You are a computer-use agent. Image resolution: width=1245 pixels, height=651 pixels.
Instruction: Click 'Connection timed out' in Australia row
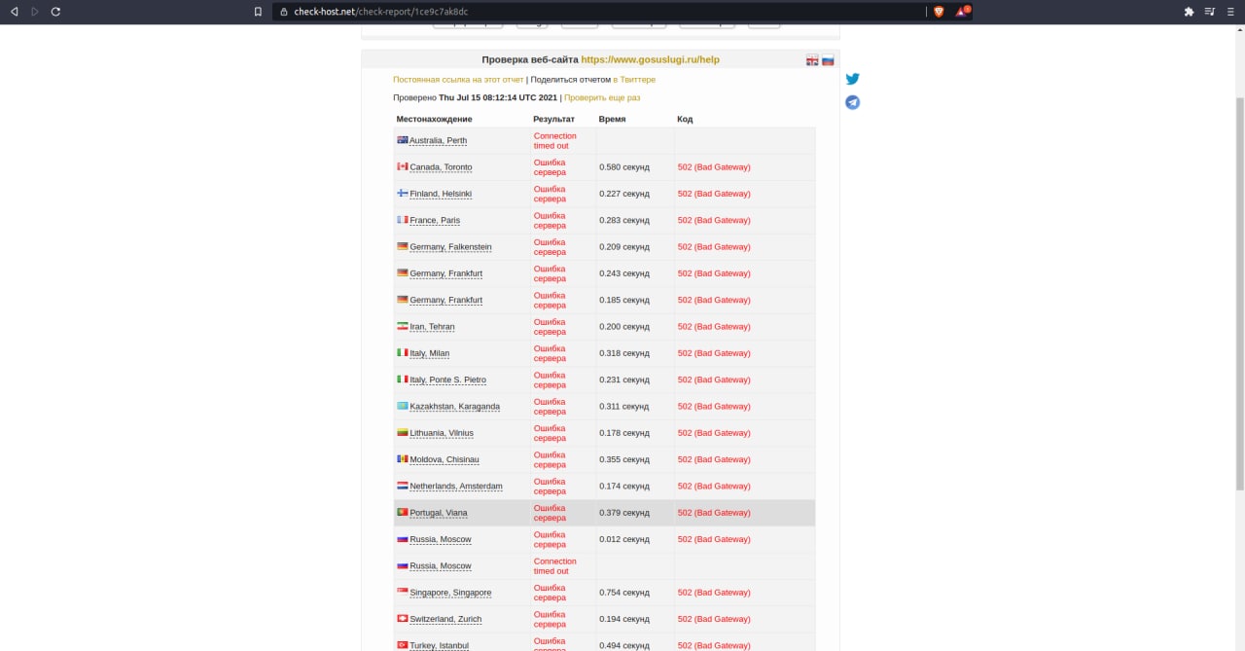click(x=554, y=141)
